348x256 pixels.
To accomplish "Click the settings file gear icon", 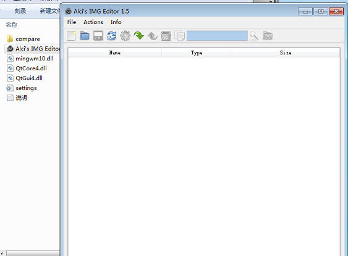I will (x=10, y=88).
